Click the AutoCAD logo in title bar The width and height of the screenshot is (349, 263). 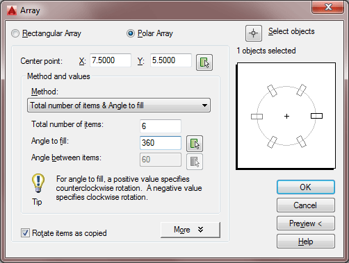tap(12, 10)
